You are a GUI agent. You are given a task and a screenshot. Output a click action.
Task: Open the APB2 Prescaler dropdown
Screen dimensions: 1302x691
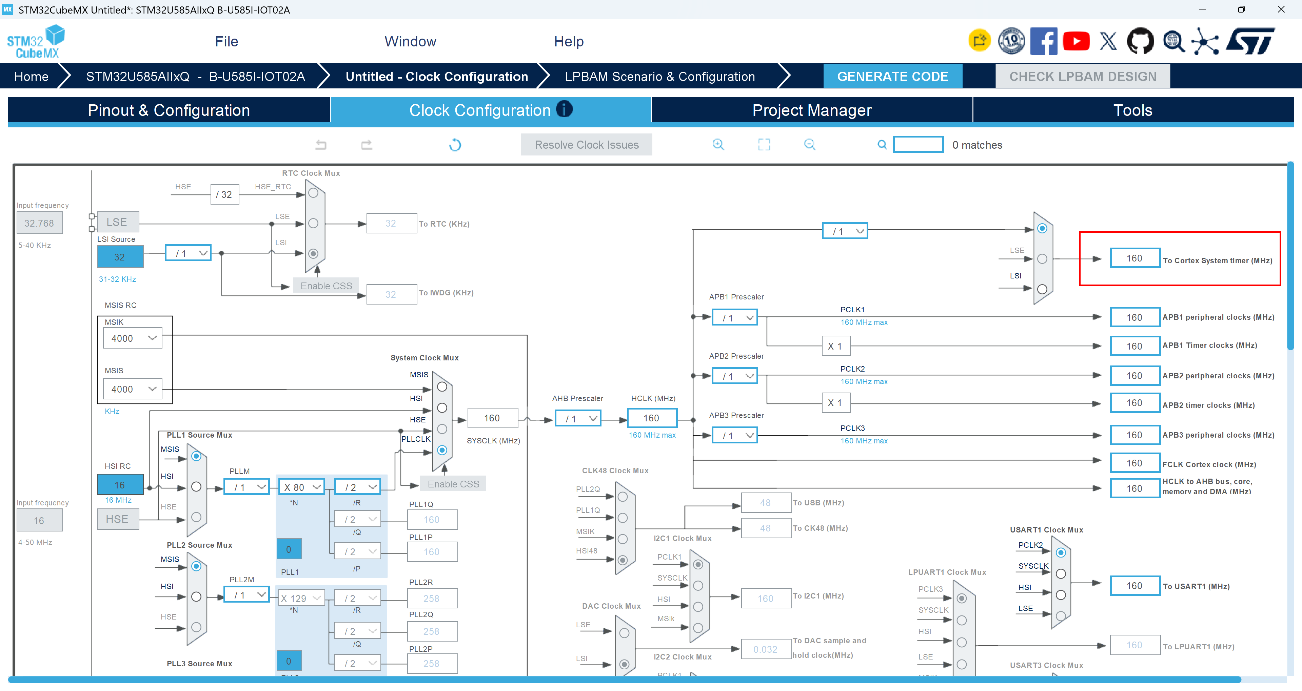tap(735, 376)
